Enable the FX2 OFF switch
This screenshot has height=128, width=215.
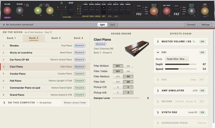pyautogui.click(x=202, y=80)
